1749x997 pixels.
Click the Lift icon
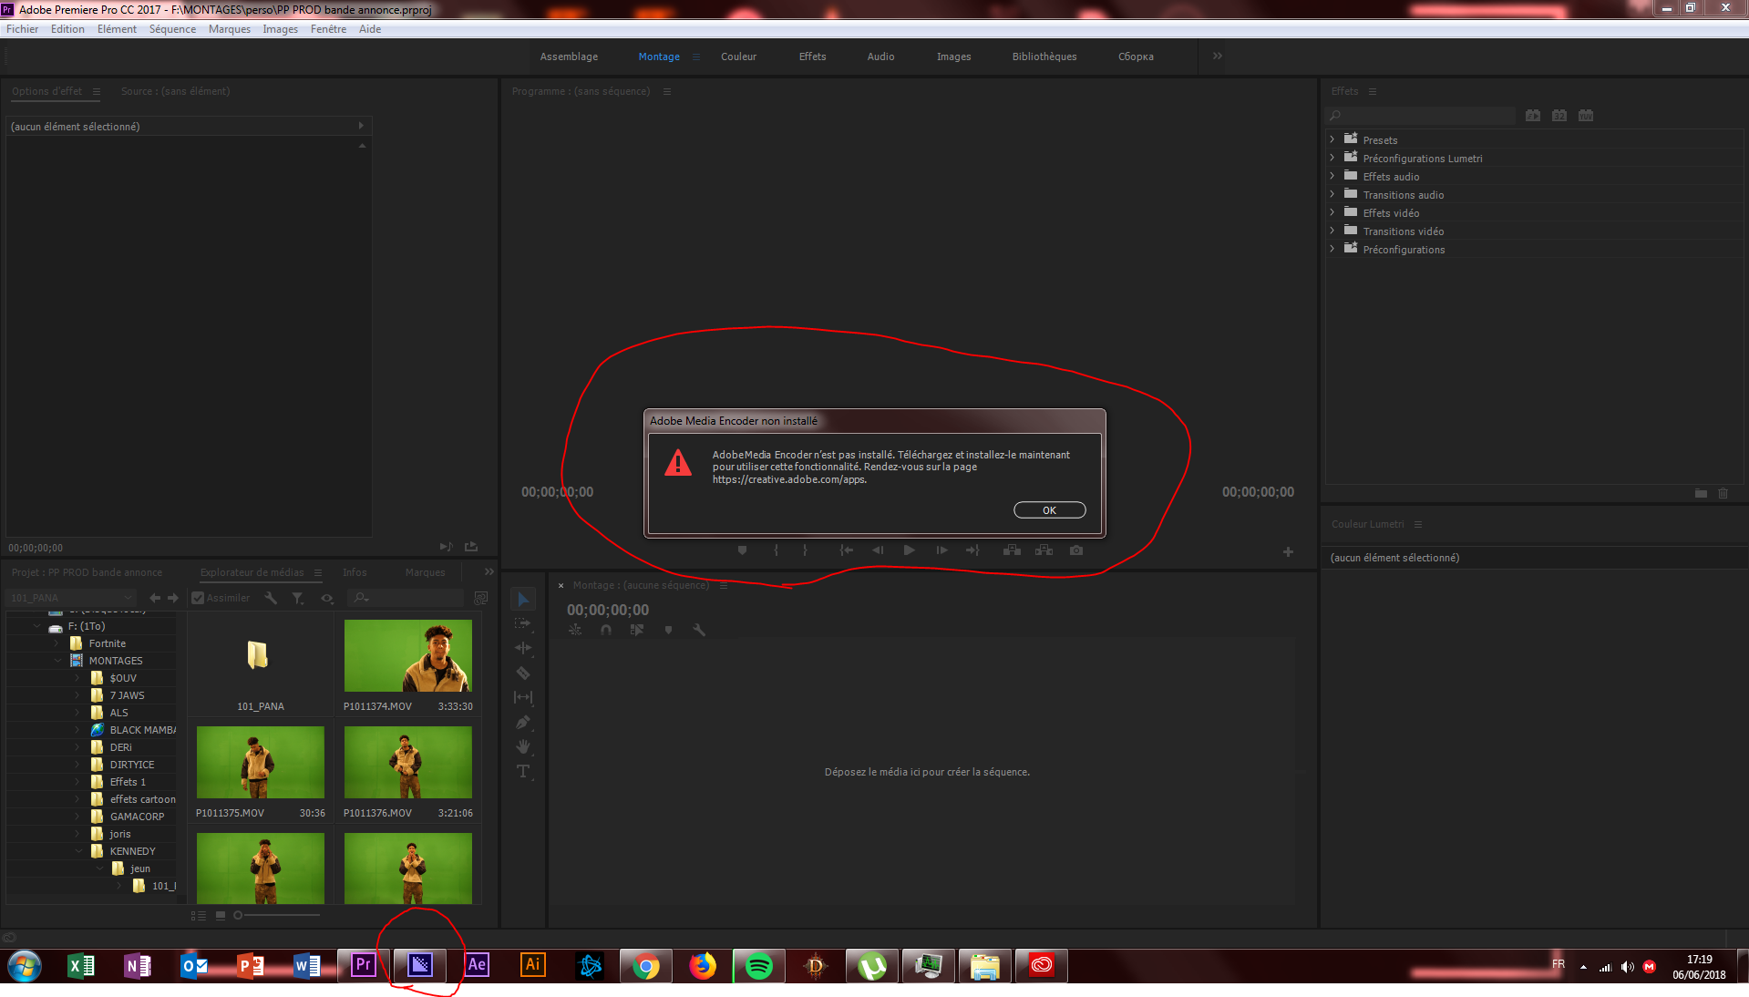click(1012, 550)
